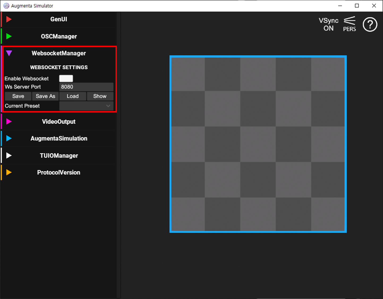This screenshot has height=299, width=383.
Task: Open the Current Preset dropdown
Action: 86,106
